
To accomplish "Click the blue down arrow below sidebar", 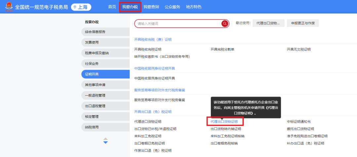I will [105, 142].
